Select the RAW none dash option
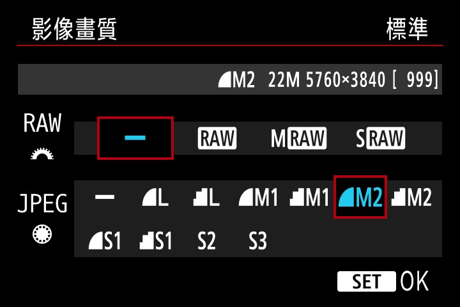The width and height of the screenshot is (460, 307). 135,138
